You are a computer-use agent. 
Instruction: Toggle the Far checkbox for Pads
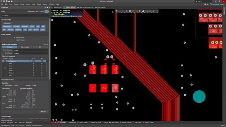42,64
